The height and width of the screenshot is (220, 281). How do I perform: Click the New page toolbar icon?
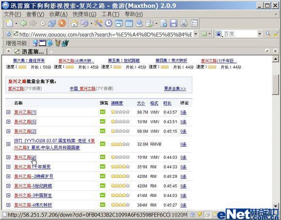click(x=9, y=23)
